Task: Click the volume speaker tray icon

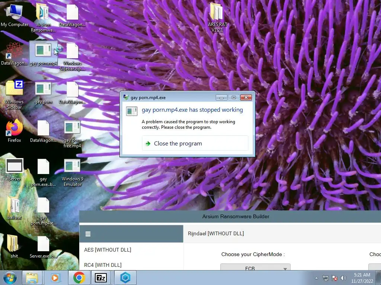Action: point(343,278)
